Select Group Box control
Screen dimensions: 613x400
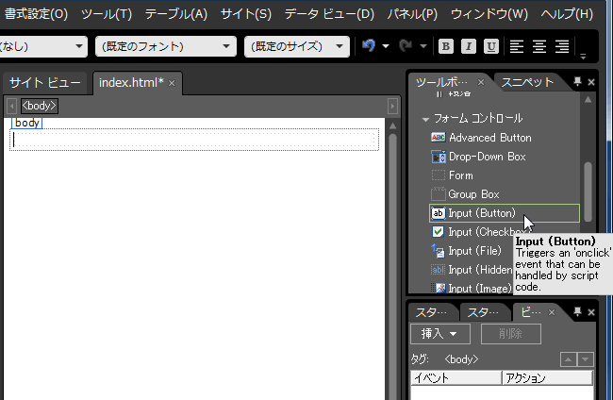473,194
